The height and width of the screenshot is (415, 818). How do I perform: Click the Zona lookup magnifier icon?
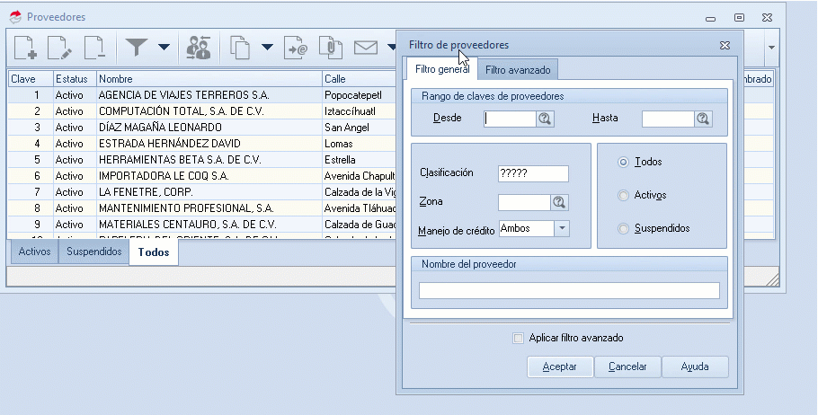coord(559,202)
